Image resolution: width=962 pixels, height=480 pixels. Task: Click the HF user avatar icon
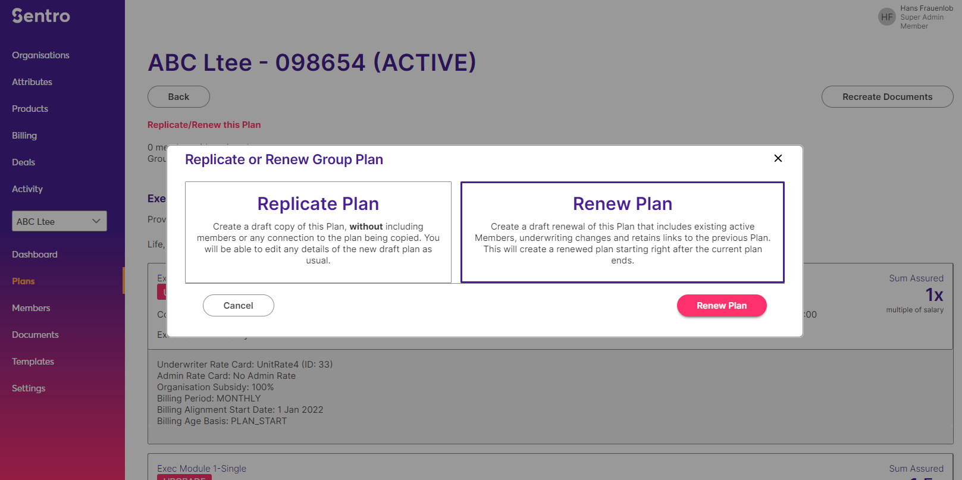point(886,17)
